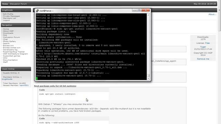Viewport: 221px width, 124px height.
Task: Minimize the root@france terminal window
Action: (x=134, y=10)
